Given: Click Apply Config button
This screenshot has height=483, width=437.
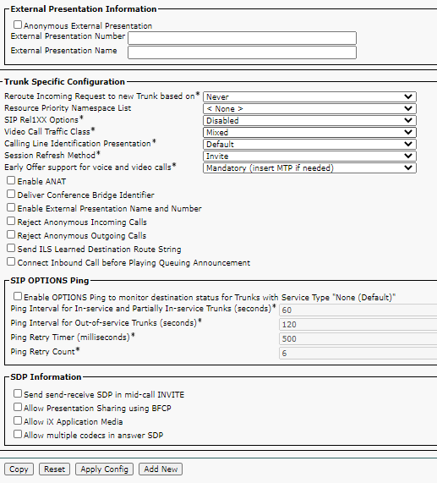Looking at the screenshot, I should point(104,469).
